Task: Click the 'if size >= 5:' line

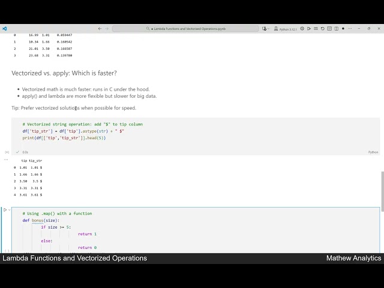Action: (56, 227)
